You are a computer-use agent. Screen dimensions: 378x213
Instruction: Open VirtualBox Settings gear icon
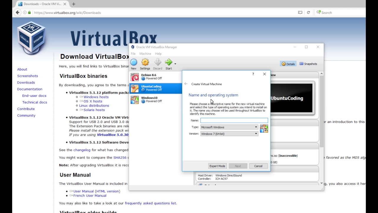(x=145, y=64)
